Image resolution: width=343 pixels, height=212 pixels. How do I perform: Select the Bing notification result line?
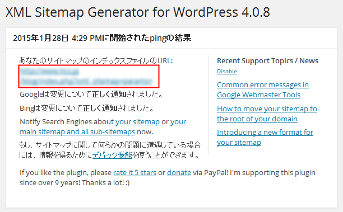pos(87,108)
